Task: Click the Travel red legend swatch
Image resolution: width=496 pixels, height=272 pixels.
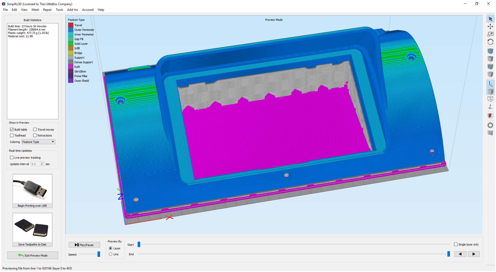Action: click(x=71, y=25)
